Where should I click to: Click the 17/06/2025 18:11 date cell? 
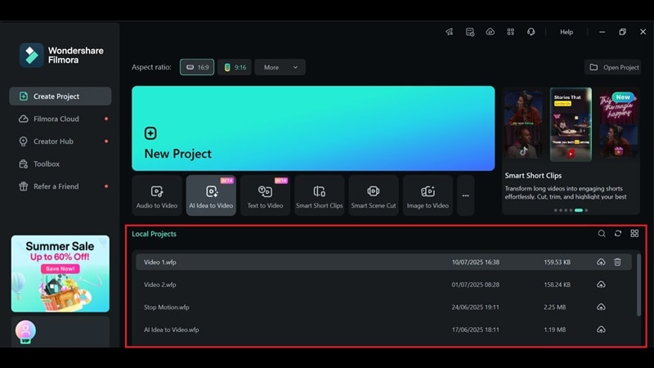tap(476, 330)
